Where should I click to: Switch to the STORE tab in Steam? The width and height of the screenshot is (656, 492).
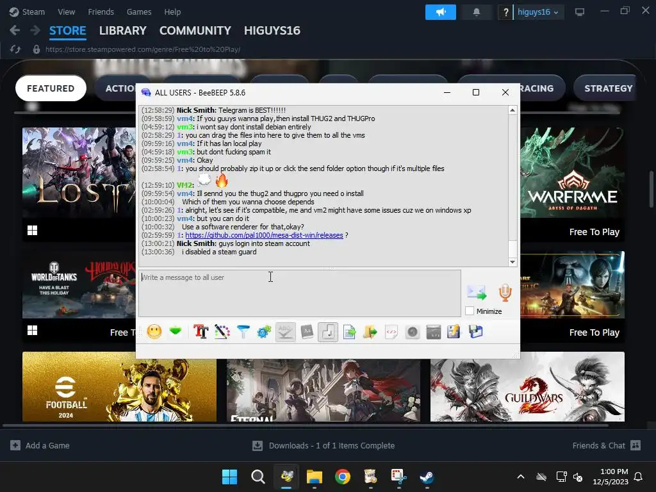[x=68, y=31]
